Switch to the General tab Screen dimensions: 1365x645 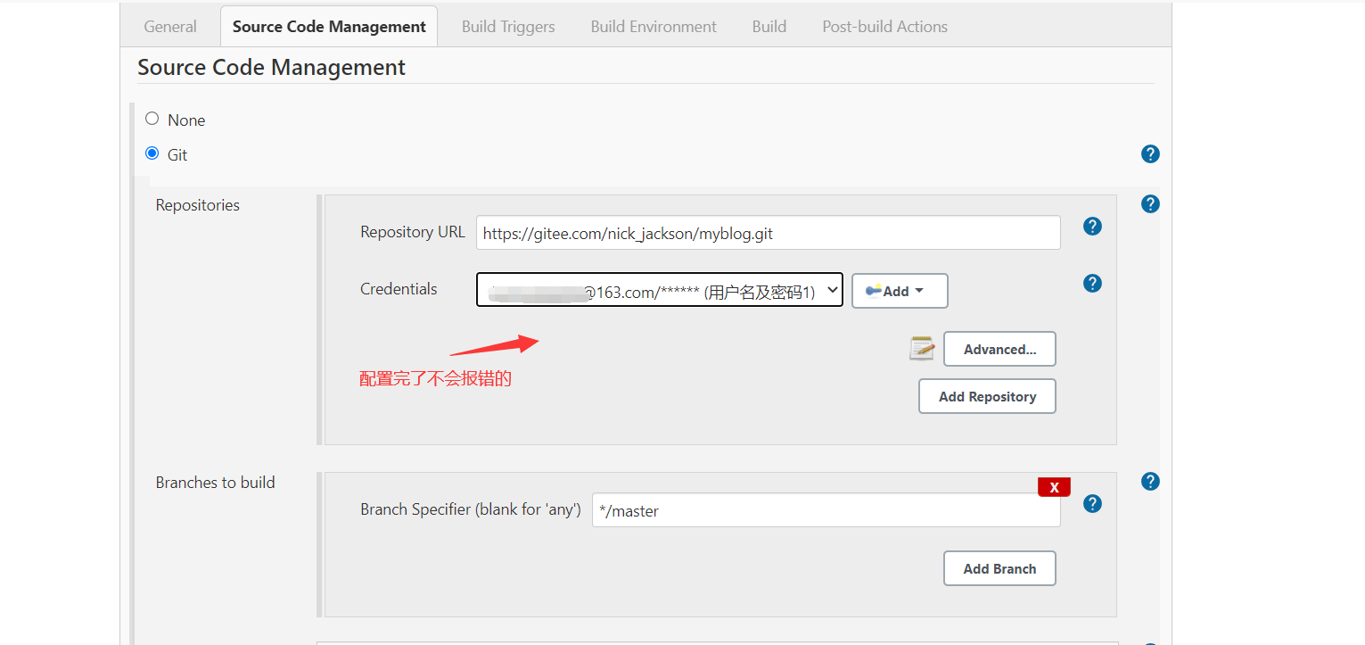170,27
